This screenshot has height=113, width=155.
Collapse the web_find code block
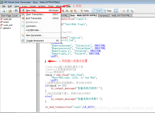(38, 75)
